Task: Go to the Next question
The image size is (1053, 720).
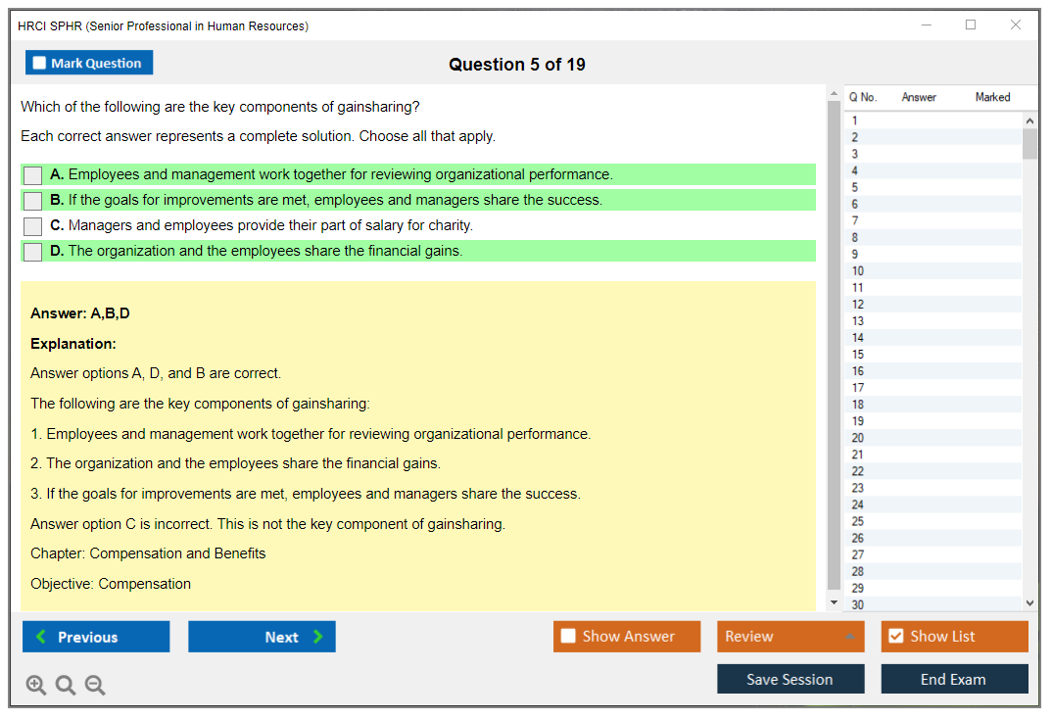Action: click(262, 637)
